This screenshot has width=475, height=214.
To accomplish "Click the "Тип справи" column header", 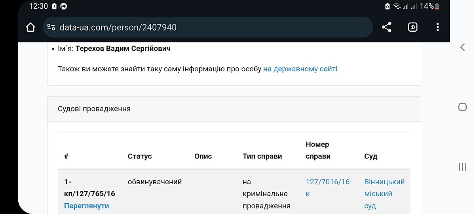I will (262, 156).
